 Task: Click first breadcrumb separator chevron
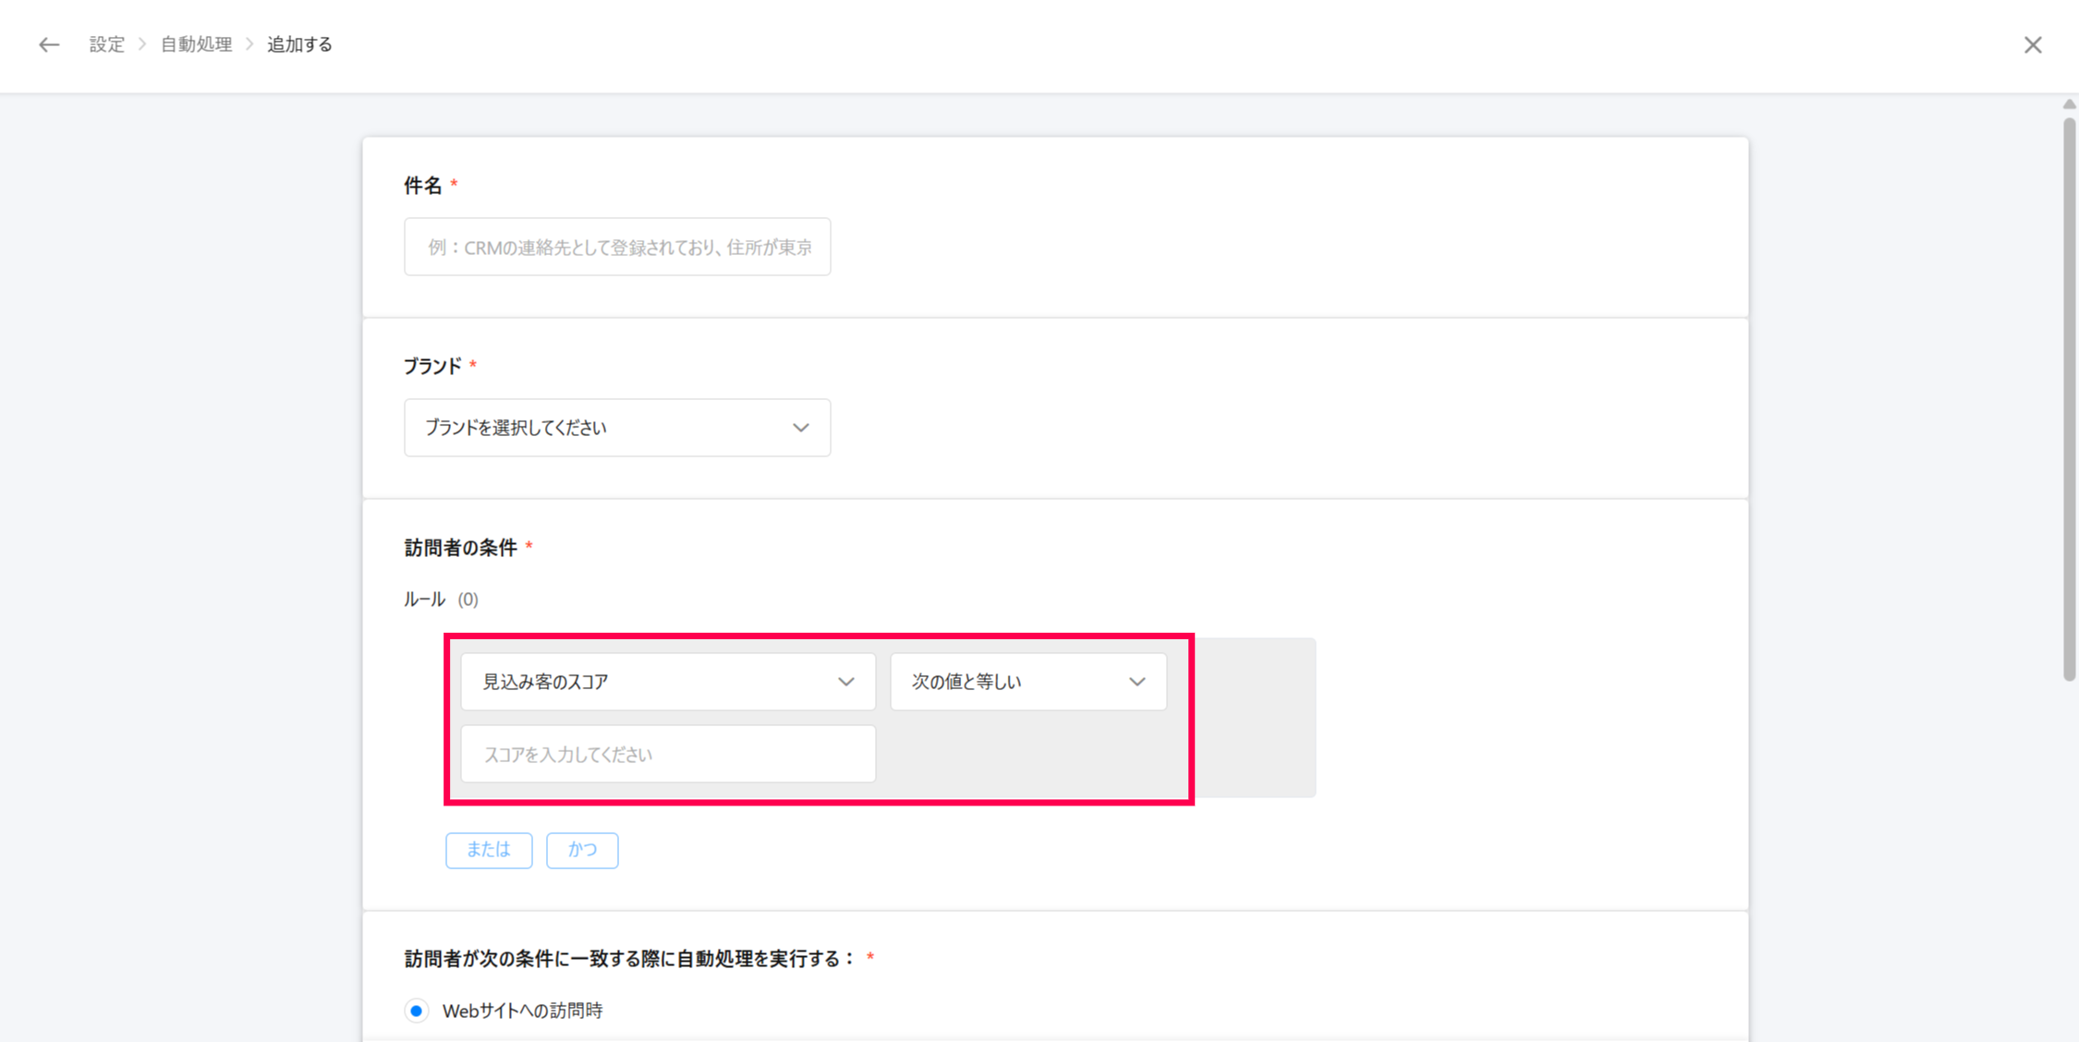pyautogui.click(x=142, y=44)
